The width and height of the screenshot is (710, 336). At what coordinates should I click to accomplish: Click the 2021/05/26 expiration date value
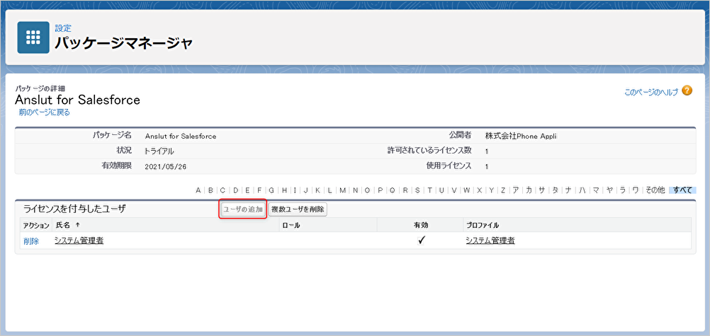coord(166,166)
